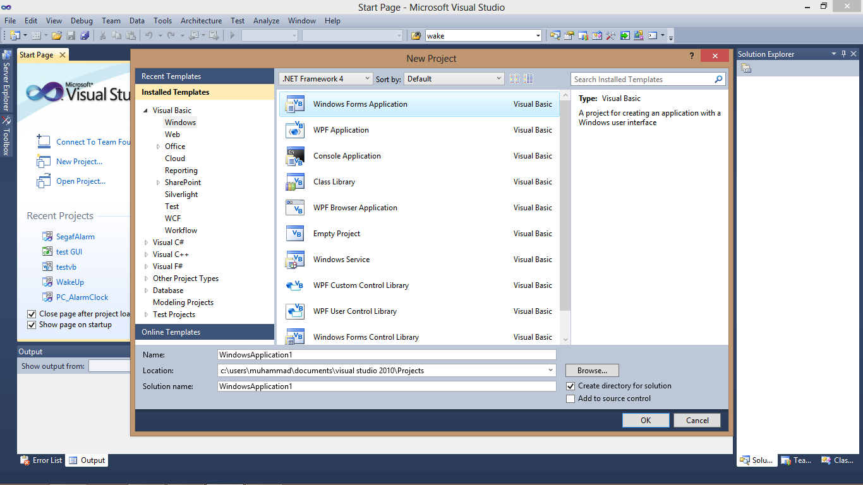Open the Properties Window toolbar icon
Image resolution: width=863 pixels, height=485 pixels.
tap(569, 35)
